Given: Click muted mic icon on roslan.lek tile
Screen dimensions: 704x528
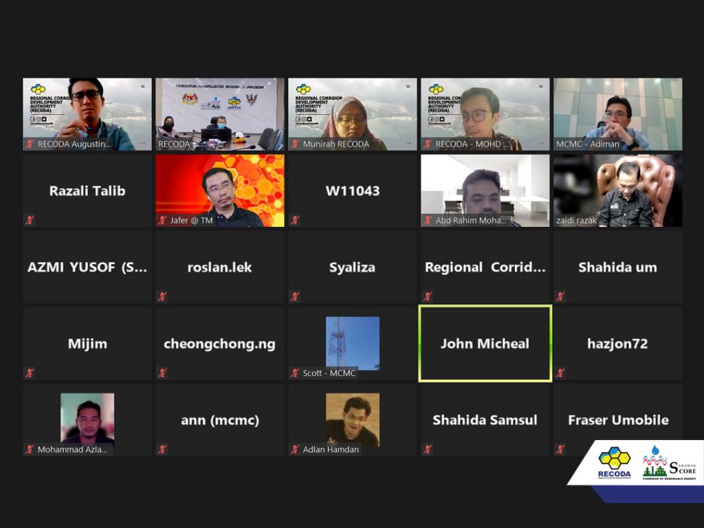Looking at the screenshot, I should [162, 296].
